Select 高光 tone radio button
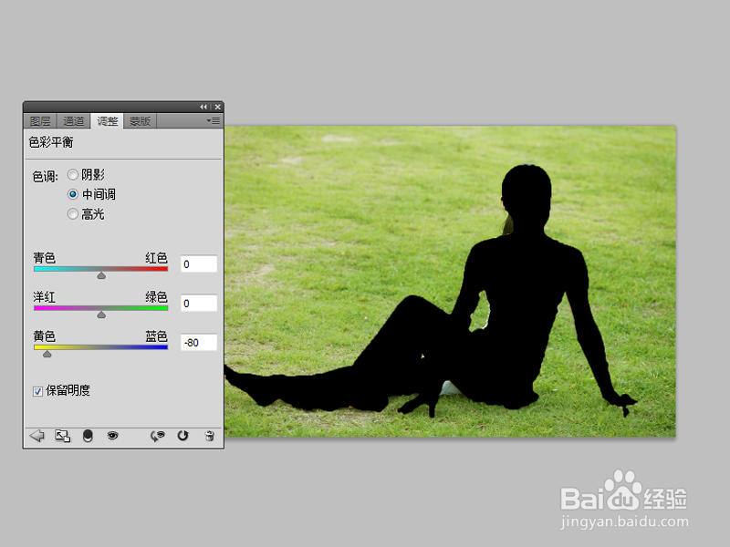Image resolution: width=730 pixels, height=547 pixels. pyautogui.click(x=73, y=214)
